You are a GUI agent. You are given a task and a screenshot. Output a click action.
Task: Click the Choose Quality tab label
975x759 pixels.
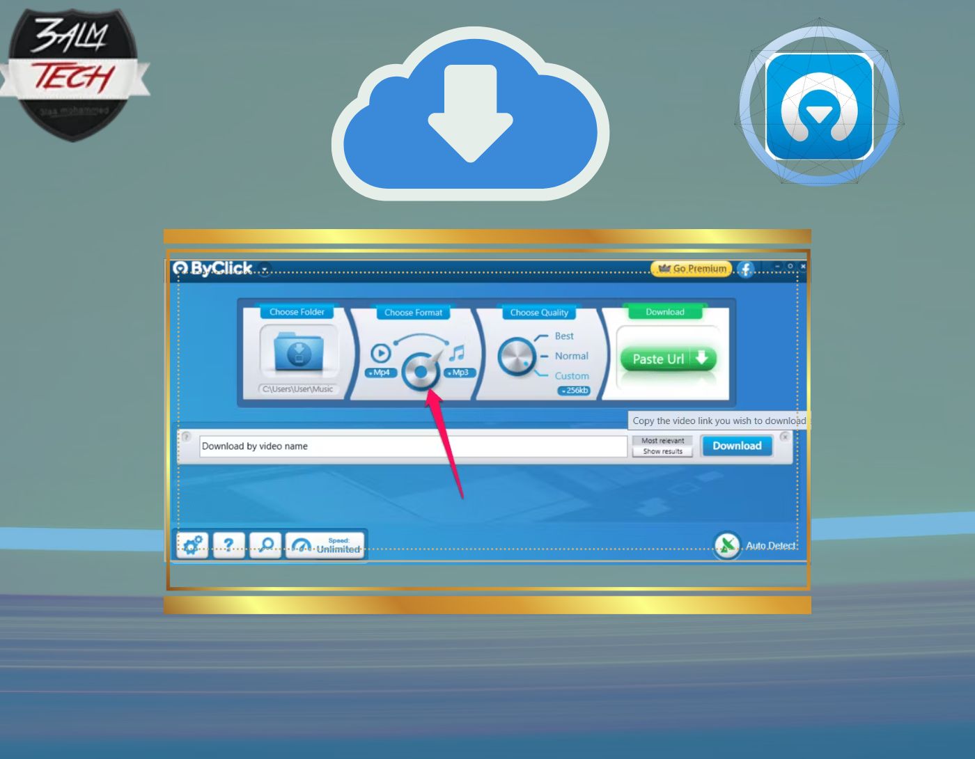[539, 313]
